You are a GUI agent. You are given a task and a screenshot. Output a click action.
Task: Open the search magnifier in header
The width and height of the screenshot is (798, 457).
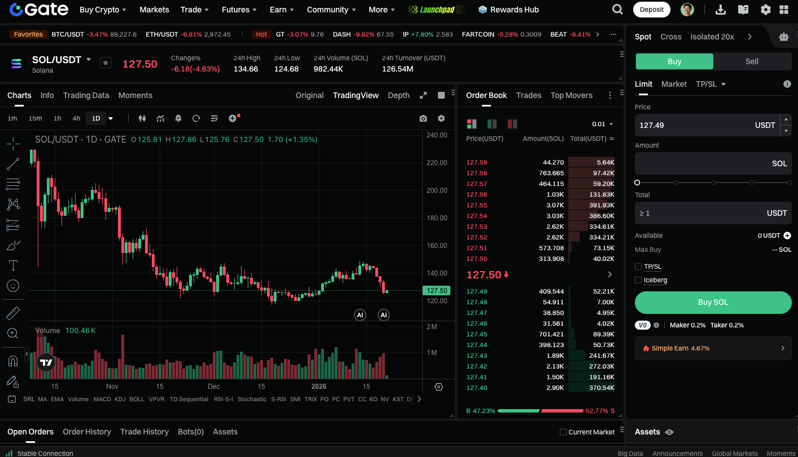[x=618, y=10]
